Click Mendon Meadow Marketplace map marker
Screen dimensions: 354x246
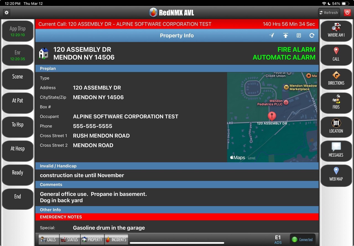286,87
